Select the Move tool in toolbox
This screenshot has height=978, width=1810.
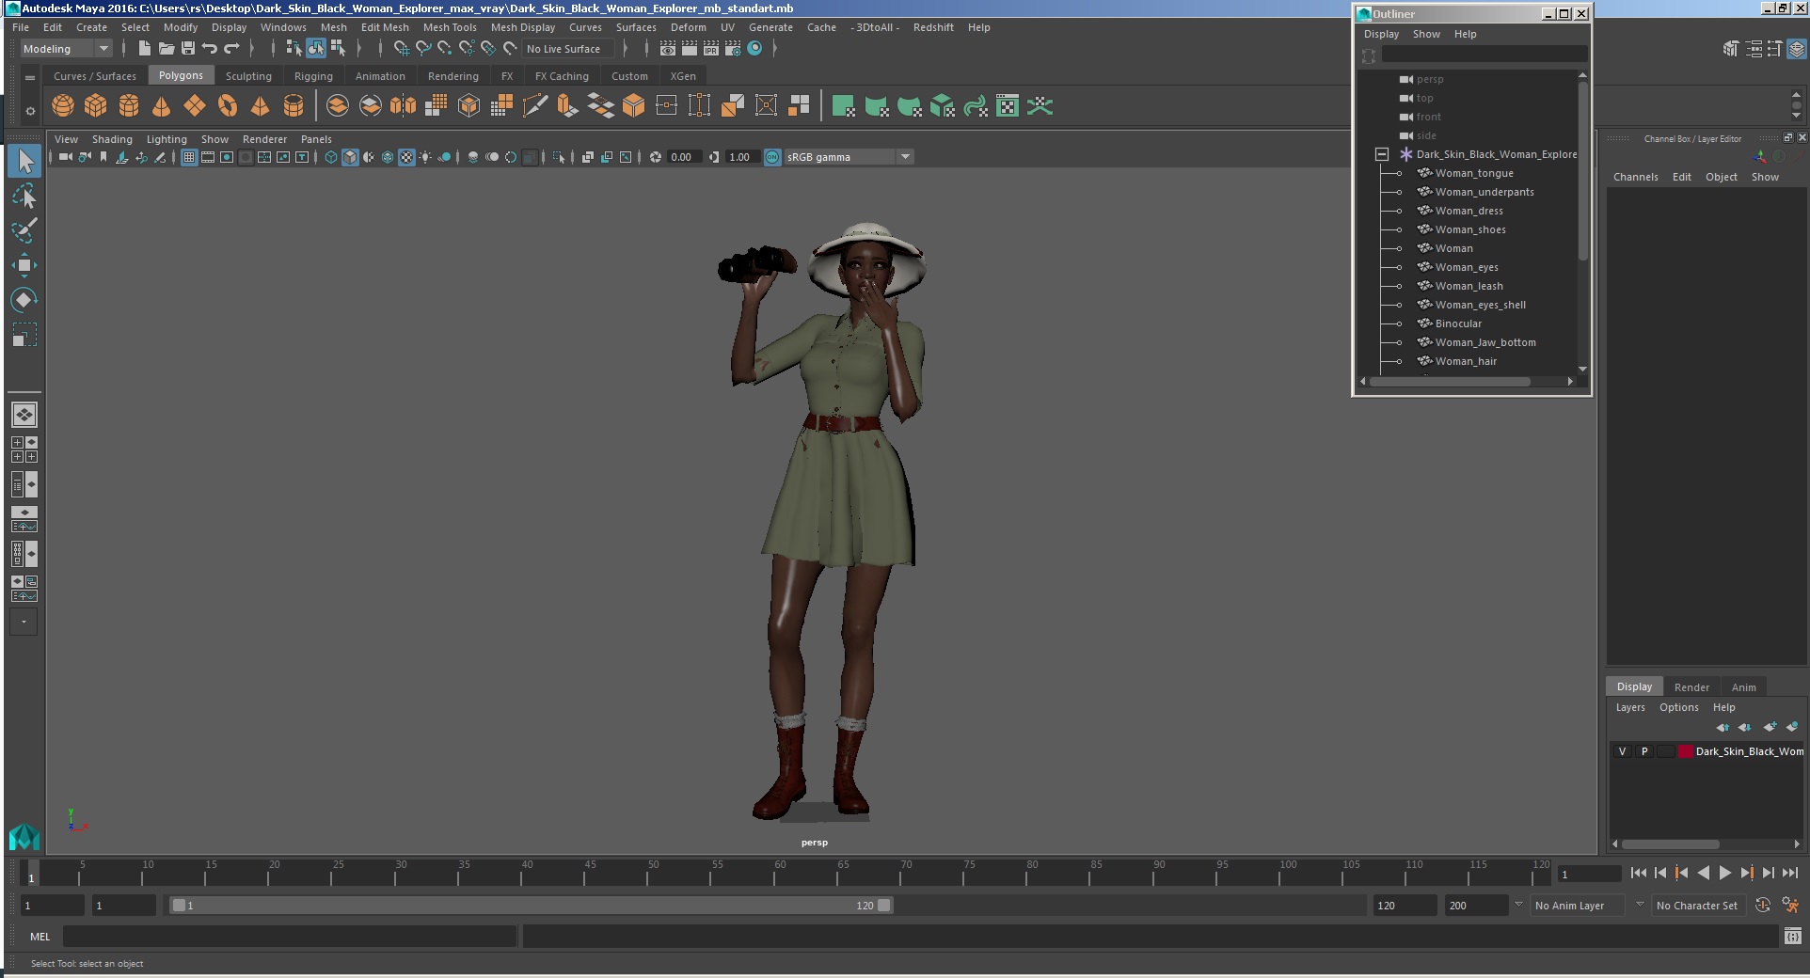point(24,265)
